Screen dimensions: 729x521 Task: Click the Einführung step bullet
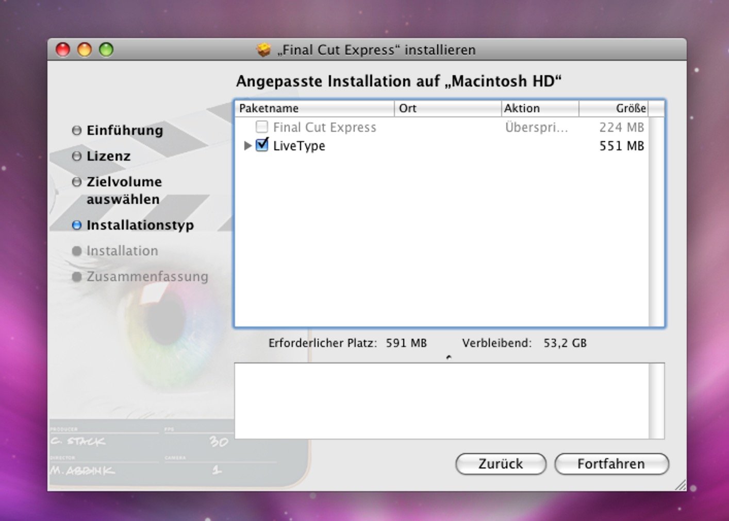77,130
